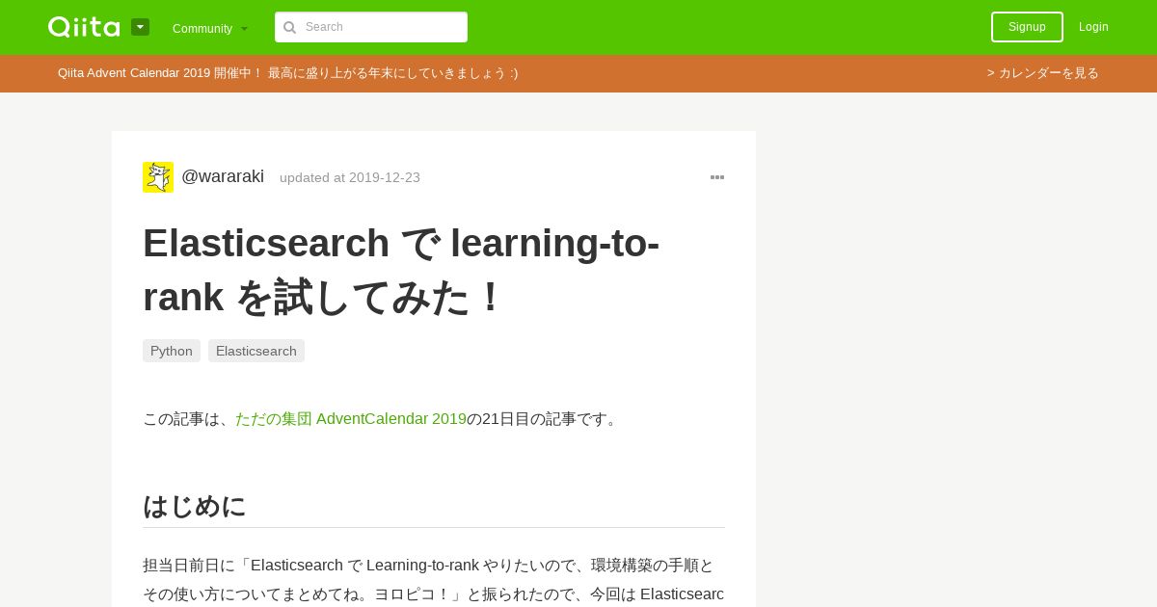
Task: Open the カレンダーを見る link
Action: [1043, 73]
